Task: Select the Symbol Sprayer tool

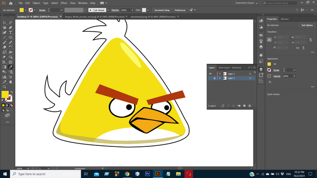Action: coord(10,72)
